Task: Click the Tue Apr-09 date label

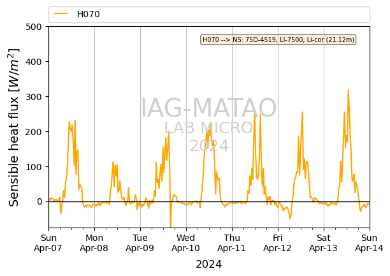Action: [140, 243]
